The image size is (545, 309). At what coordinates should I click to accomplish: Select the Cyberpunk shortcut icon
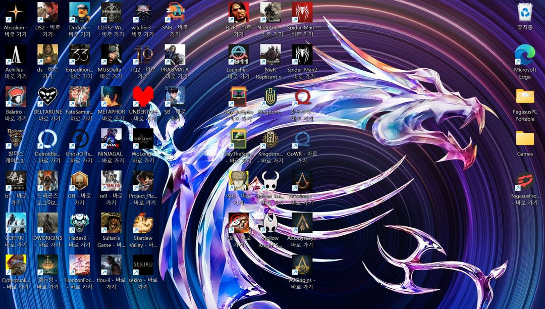[x=16, y=265]
